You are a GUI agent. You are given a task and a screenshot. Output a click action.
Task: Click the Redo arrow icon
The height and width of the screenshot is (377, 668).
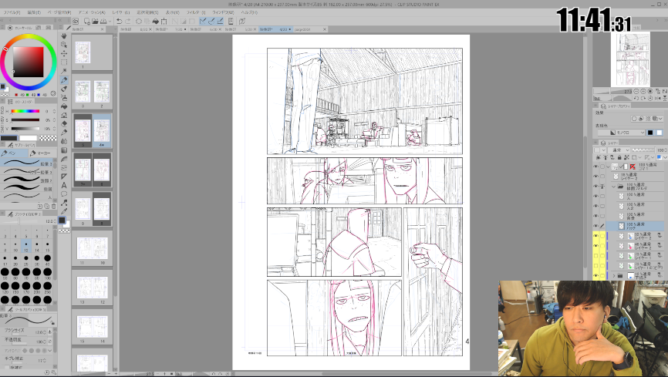point(128,21)
